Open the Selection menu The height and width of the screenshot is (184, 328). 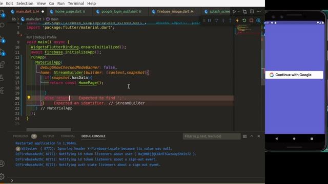coord(25,4)
